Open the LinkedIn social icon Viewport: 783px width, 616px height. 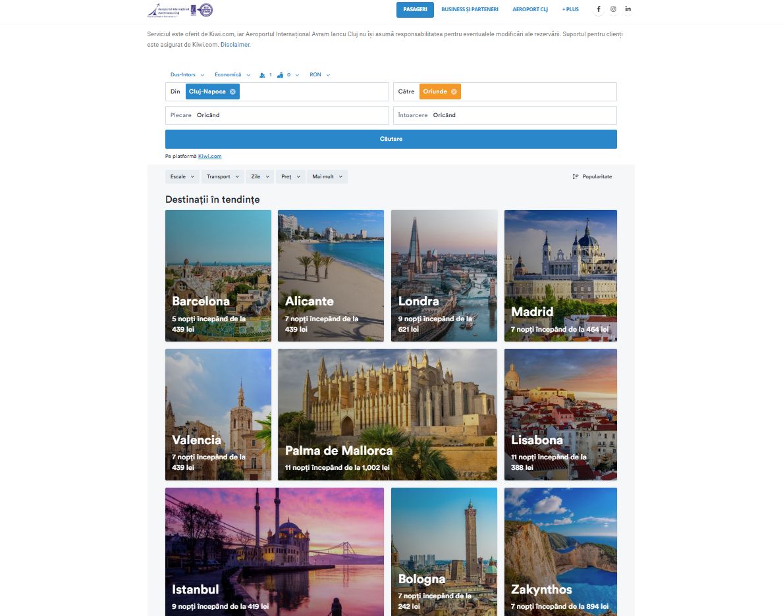click(628, 9)
